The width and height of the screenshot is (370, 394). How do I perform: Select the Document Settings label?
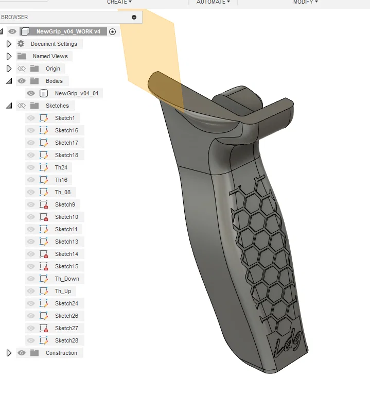[x=54, y=44]
